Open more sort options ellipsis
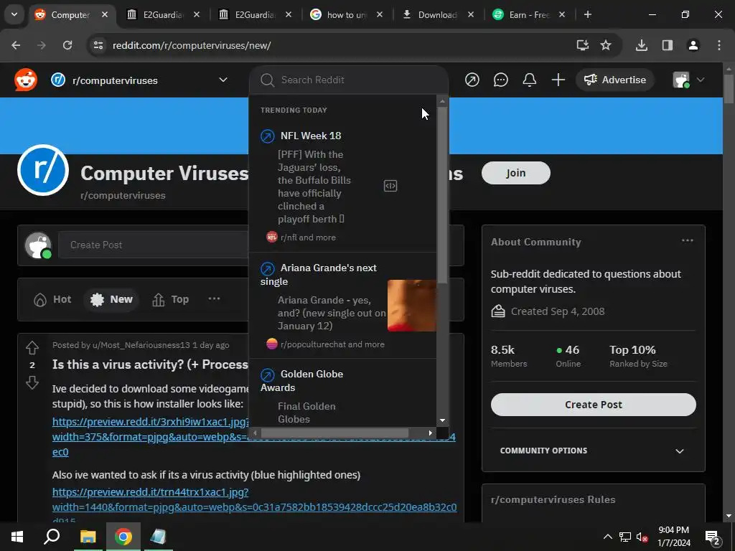 [x=214, y=298]
